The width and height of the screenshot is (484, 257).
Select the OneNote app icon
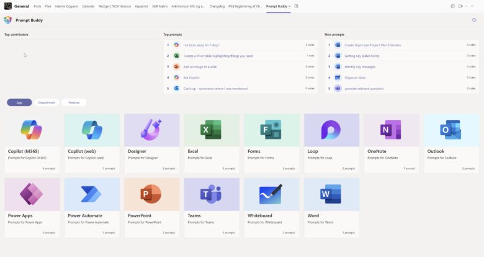(391, 129)
